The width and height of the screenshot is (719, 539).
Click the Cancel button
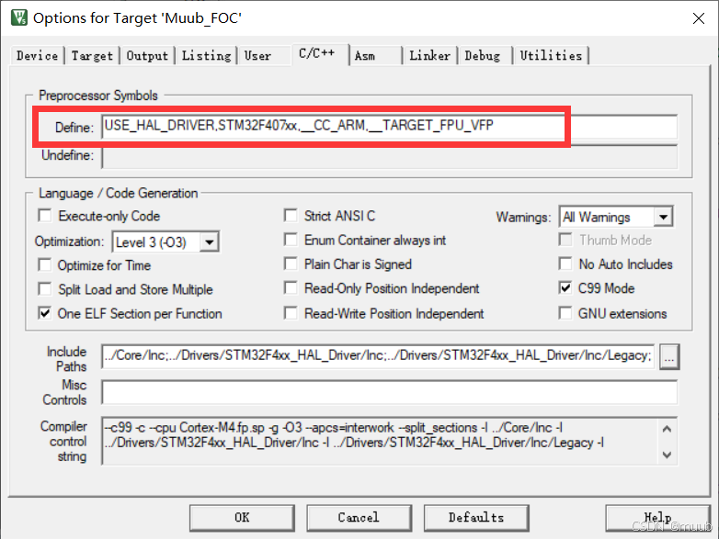pos(359,518)
